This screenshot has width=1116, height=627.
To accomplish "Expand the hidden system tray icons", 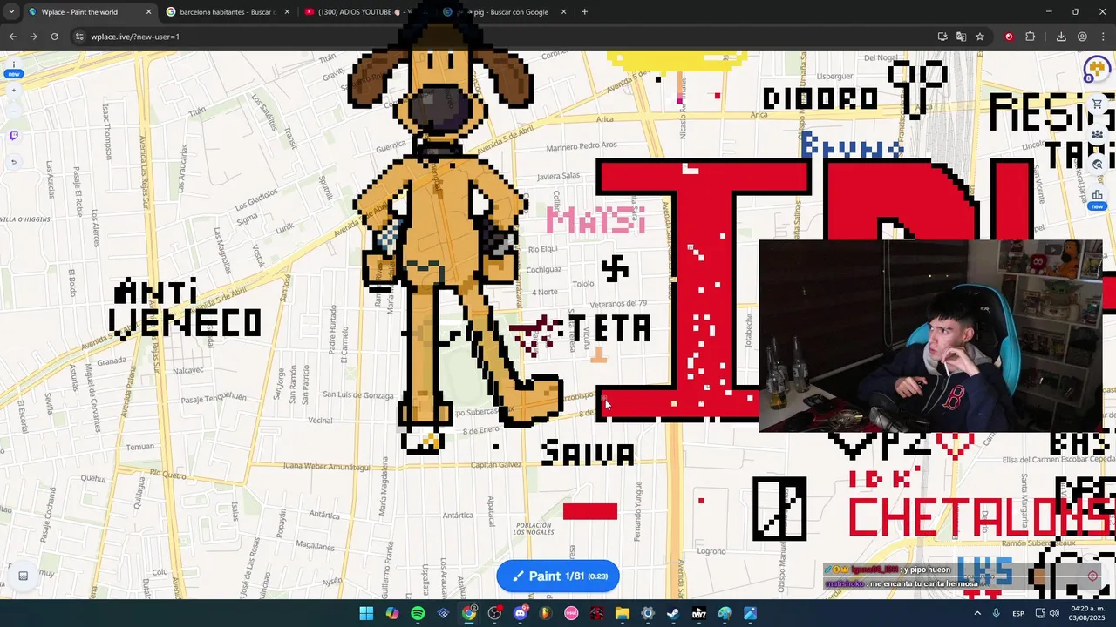I will coord(976,613).
